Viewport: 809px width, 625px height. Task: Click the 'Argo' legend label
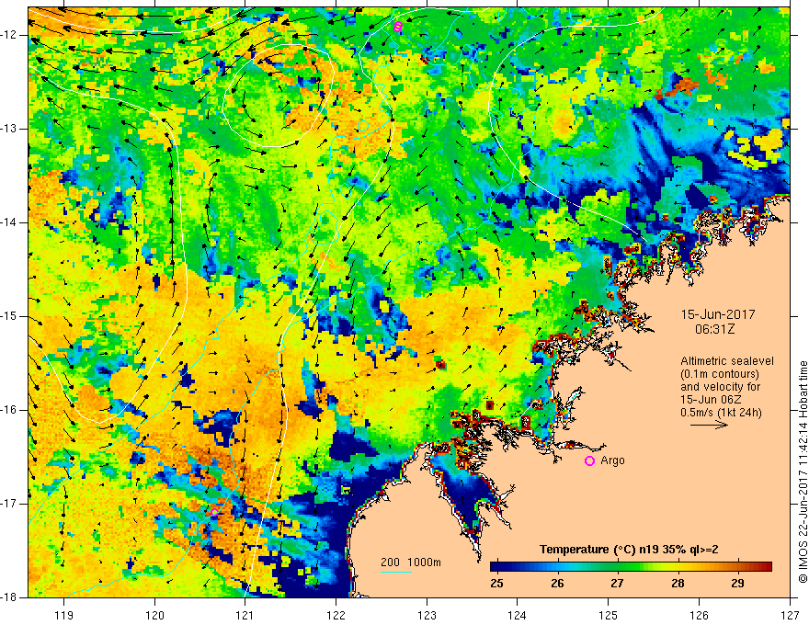(x=612, y=460)
